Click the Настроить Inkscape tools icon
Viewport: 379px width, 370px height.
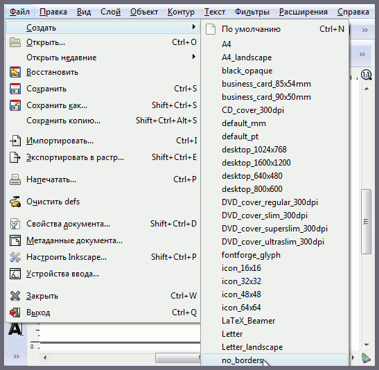click(15, 257)
